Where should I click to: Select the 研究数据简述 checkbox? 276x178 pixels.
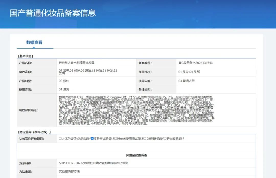165,139
